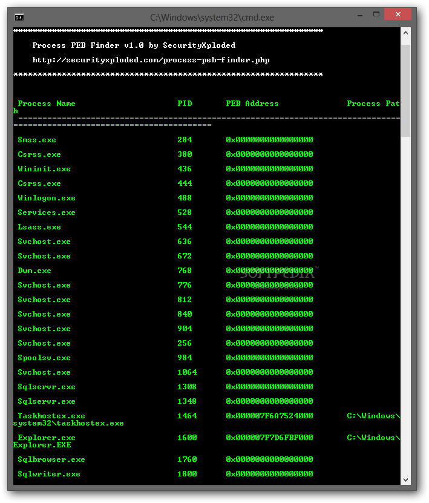Select PID 1064 value
Screen dimensions: 429x503
click(x=187, y=372)
